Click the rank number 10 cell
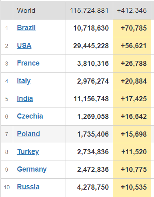The height and width of the screenshot is (197, 154). pyautogui.click(x=7, y=187)
